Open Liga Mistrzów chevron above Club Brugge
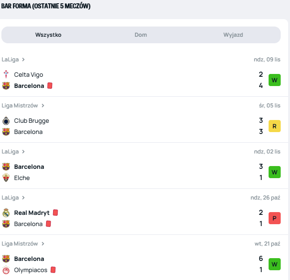The image size is (290, 280). pos(43,106)
